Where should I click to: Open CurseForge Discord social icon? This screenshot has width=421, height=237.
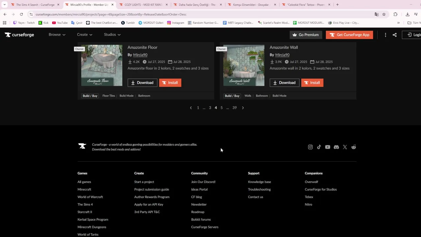pyautogui.click(x=336, y=147)
